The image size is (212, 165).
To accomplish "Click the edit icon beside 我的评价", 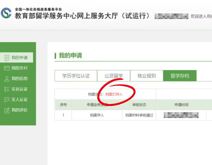I will coord(6,110).
